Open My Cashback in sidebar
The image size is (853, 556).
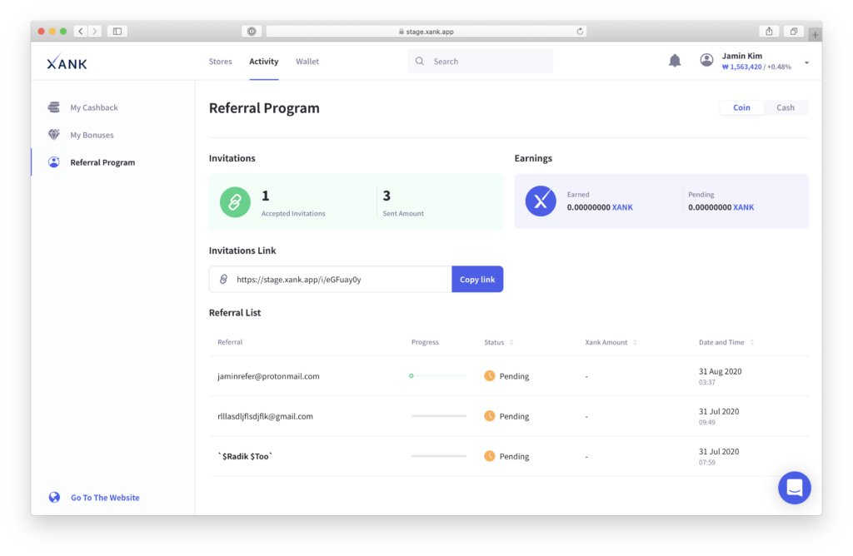tap(93, 107)
